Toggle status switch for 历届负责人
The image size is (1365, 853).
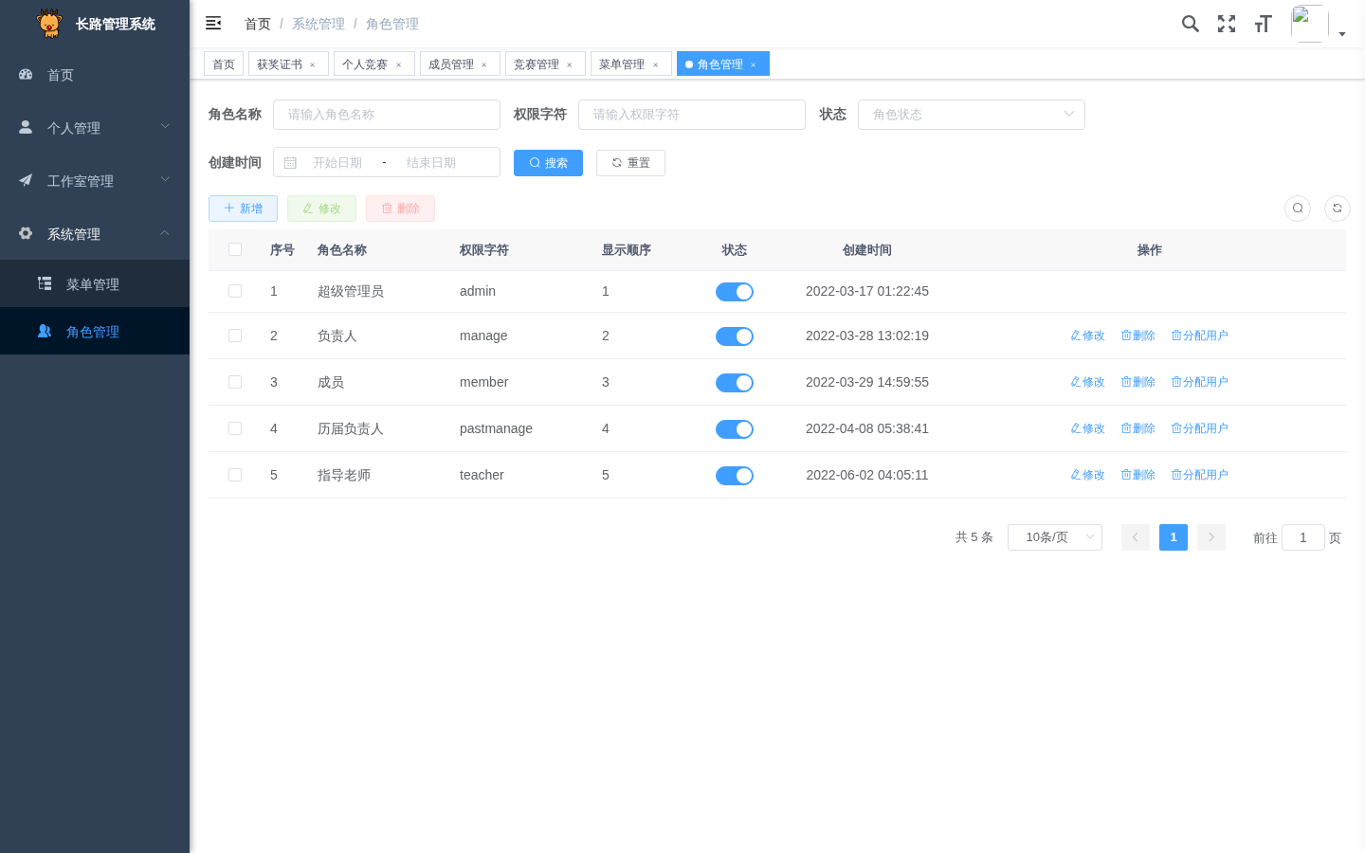(735, 429)
